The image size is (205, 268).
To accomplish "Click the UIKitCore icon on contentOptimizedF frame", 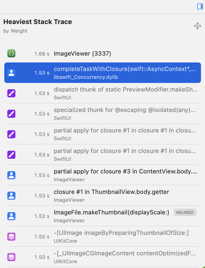I will click(x=11, y=257).
